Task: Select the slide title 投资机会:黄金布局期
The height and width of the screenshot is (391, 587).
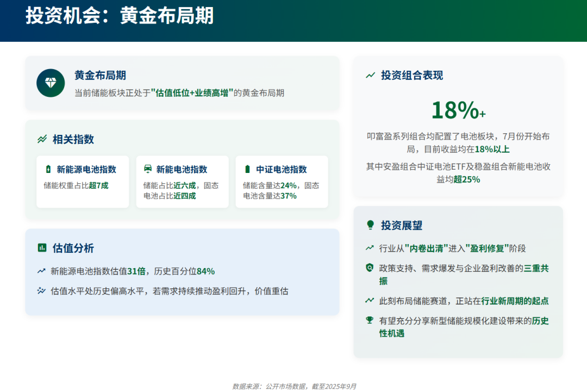Action: point(120,16)
